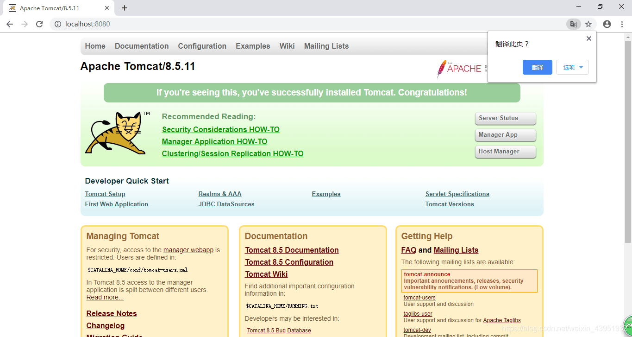Image resolution: width=632 pixels, height=337 pixels.
Task: Open the Tomcat Setup link
Action: click(x=105, y=194)
